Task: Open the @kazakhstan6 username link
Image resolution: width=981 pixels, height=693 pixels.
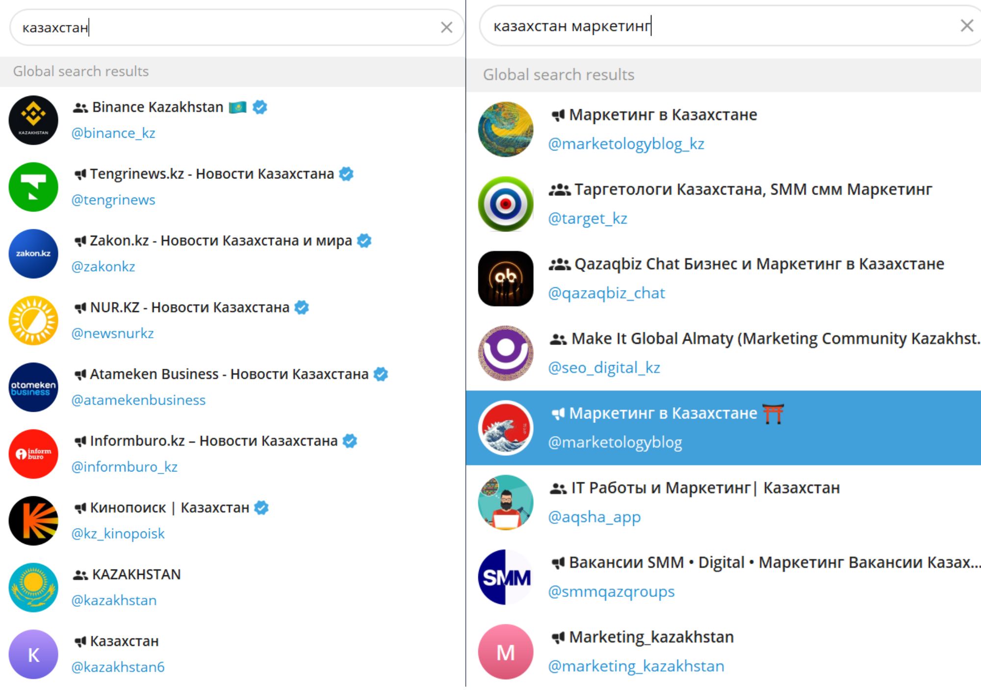Action: [x=118, y=667]
